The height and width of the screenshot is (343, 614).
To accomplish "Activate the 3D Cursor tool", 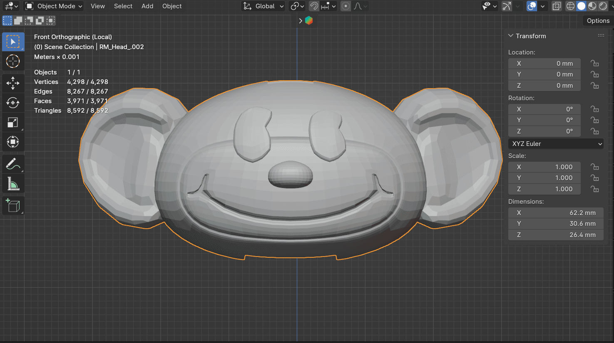I will point(13,61).
